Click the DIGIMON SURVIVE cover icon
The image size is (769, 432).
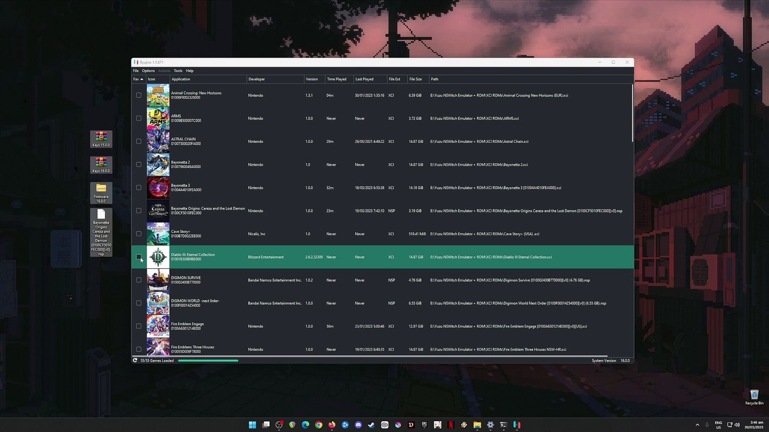pos(158,280)
